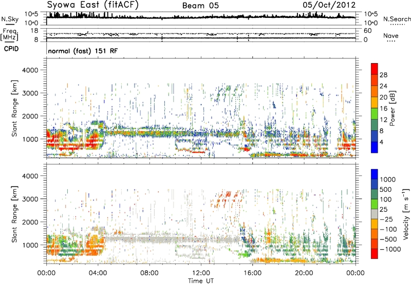Click the Velocity [m s-1] colorbar label
411x284 pixels.
point(406,214)
